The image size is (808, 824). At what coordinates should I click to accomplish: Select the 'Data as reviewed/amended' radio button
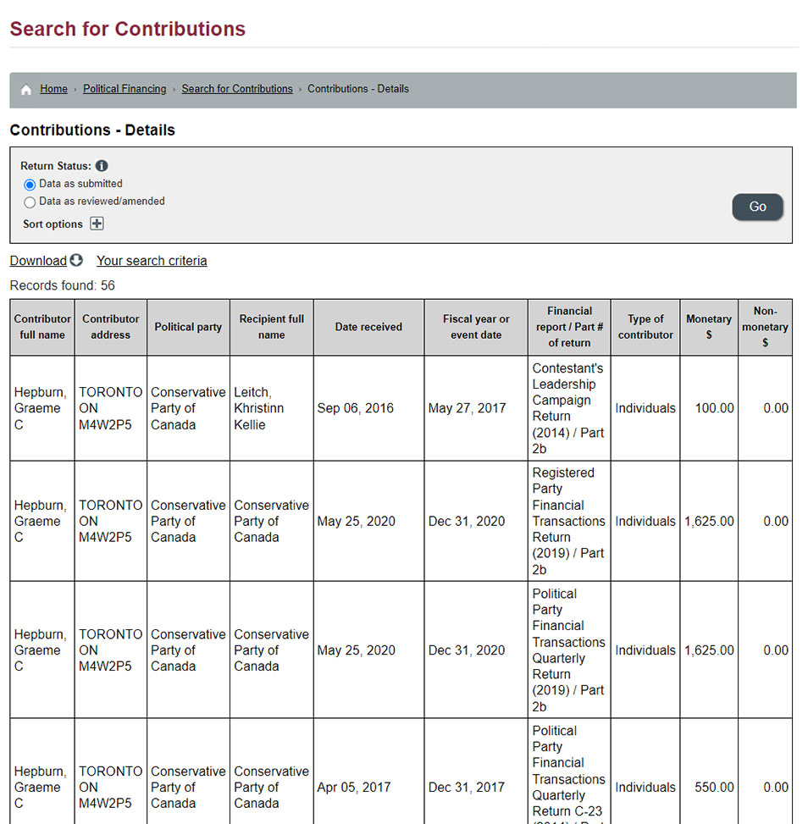click(30, 202)
